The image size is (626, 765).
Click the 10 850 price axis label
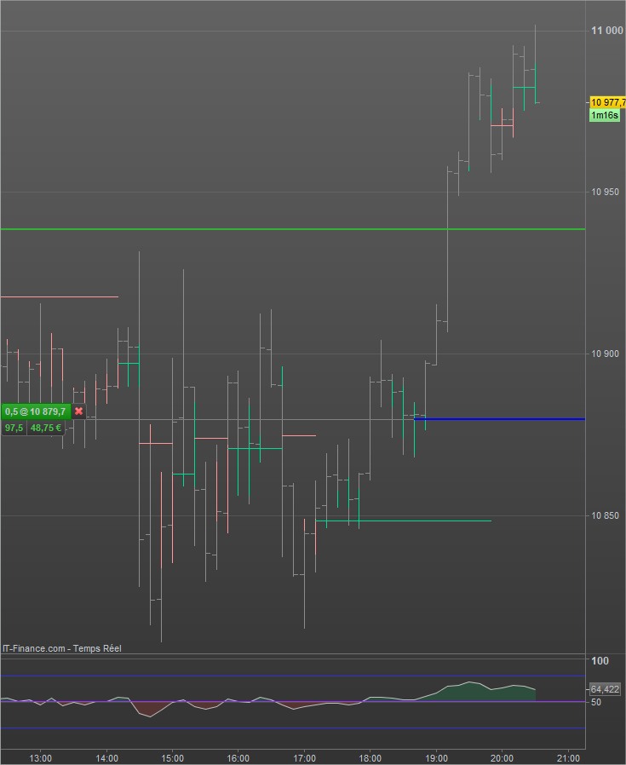[x=605, y=515]
